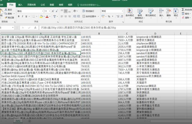192x124 pixels.
Task: Center text horizontally
Action: coord(66,16)
